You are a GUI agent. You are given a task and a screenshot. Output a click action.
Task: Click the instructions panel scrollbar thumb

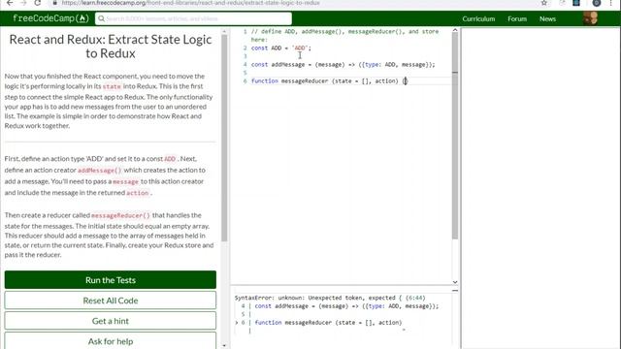(x=224, y=138)
